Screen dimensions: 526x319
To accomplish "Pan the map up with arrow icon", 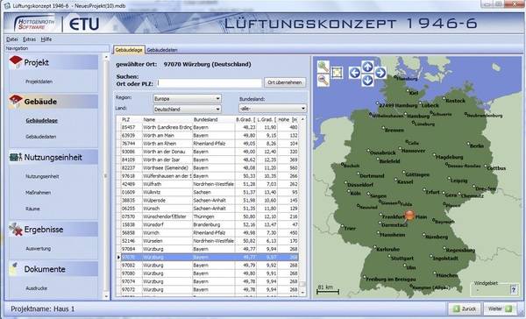I will (367, 67).
